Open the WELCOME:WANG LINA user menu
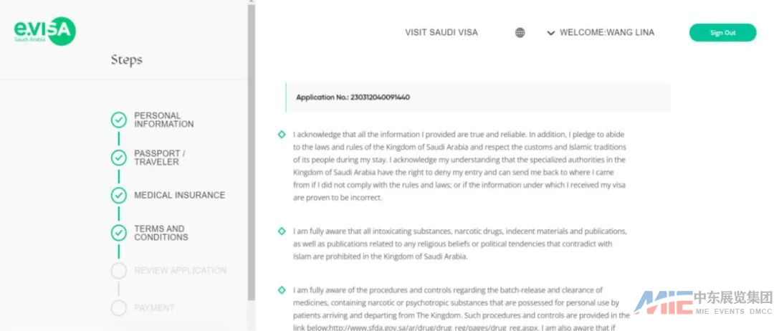 [606, 32]
